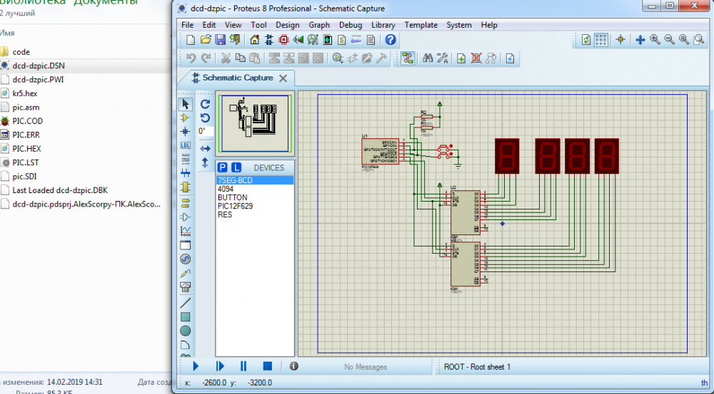Toggle the false origin crosshair
The width and height of the screenshot is (714, 394).
tap(620, 40)
